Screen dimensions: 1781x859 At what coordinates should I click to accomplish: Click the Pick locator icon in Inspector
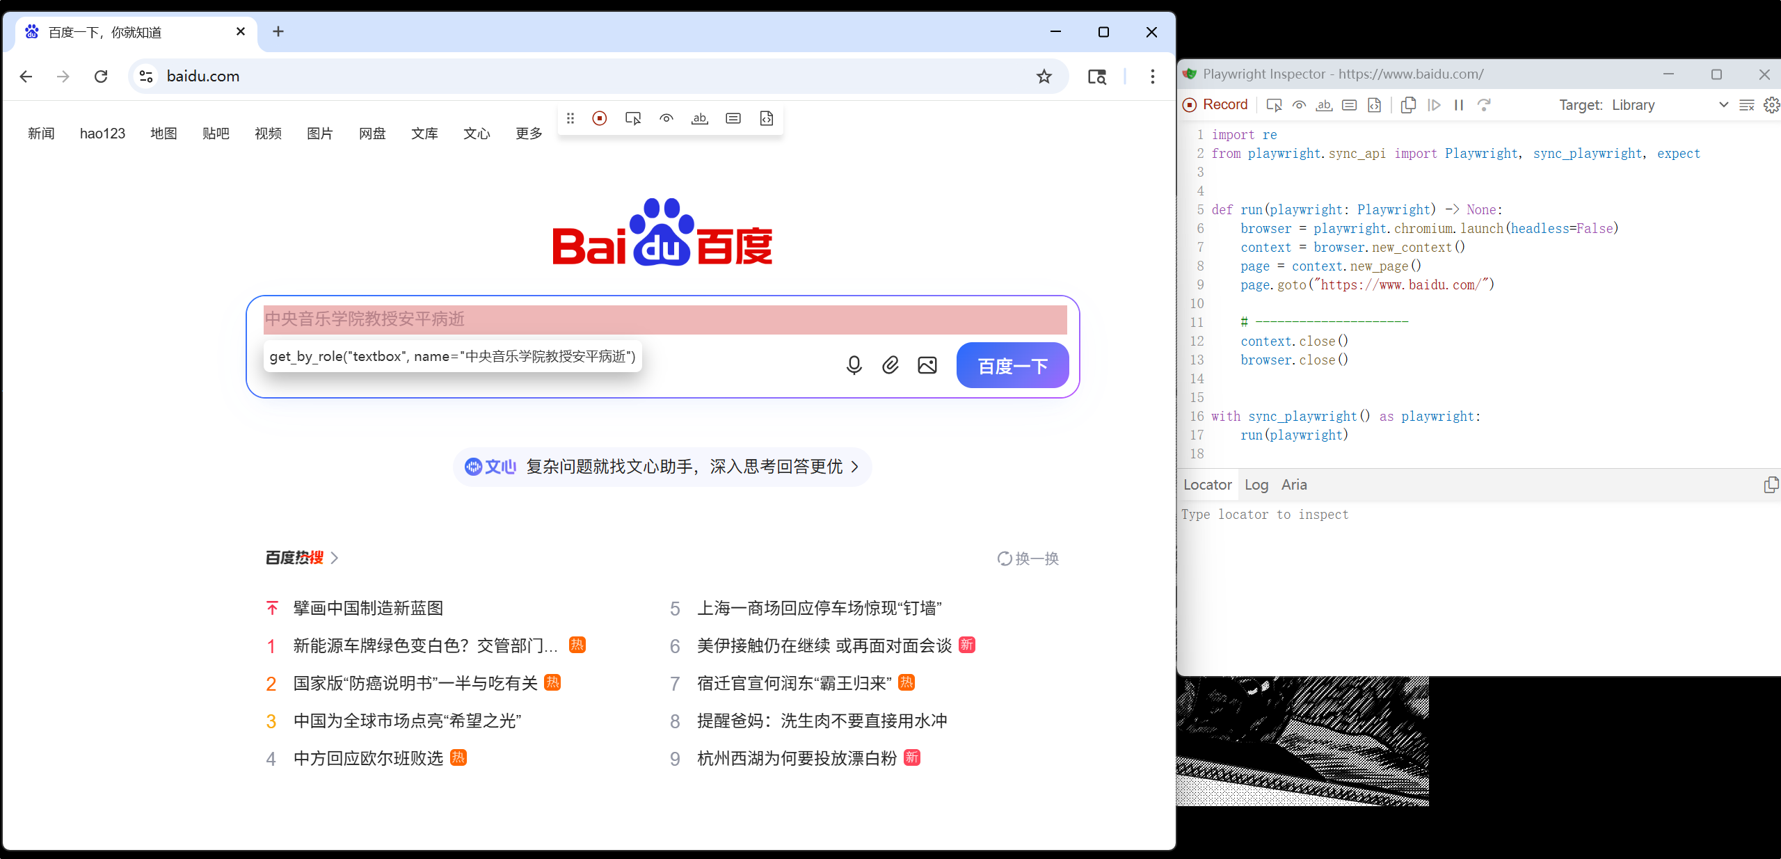(1274, 105)
